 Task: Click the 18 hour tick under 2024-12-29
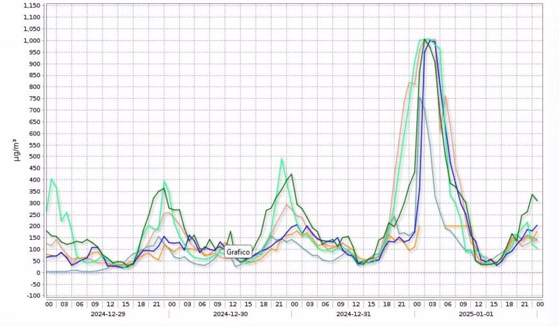click(x=141, y=304)
